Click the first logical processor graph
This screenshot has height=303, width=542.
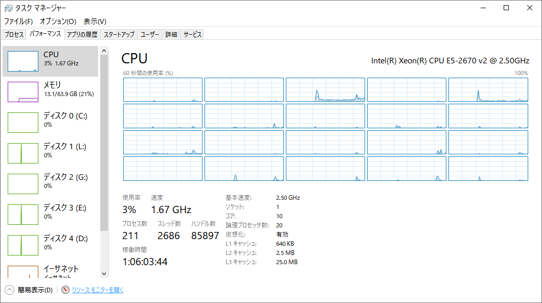click(163, 90)
